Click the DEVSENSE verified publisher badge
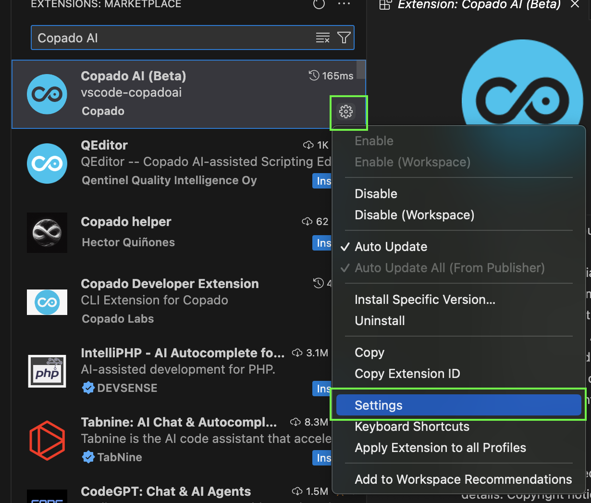Viewport: 591px width, 503px height. point(88,388)
